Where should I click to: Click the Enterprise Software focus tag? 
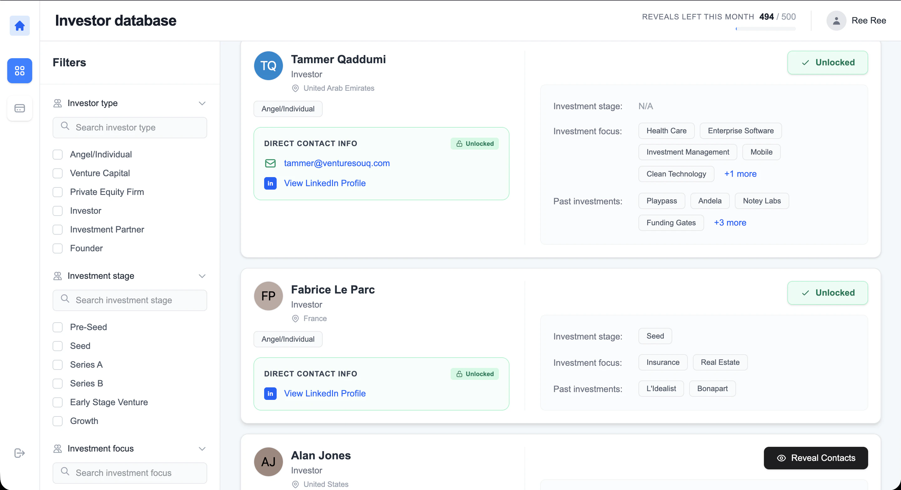(x=740, y=131)
